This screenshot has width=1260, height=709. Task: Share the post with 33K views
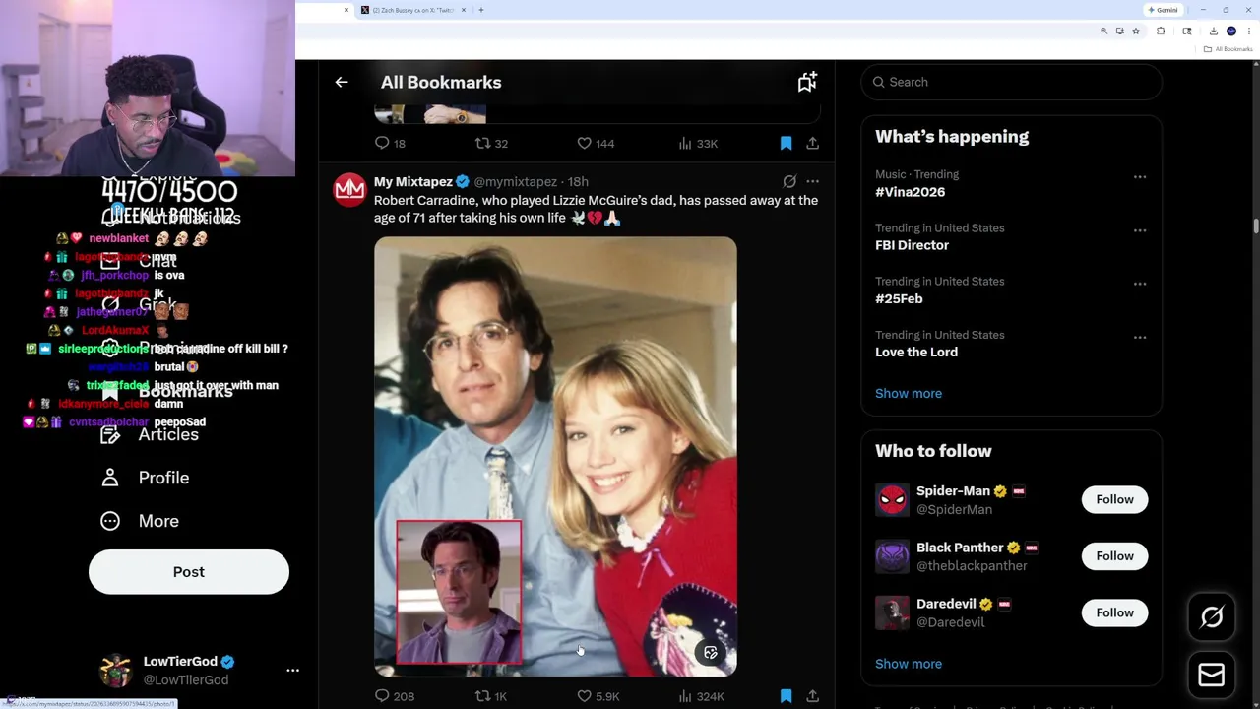pos(812,144)
